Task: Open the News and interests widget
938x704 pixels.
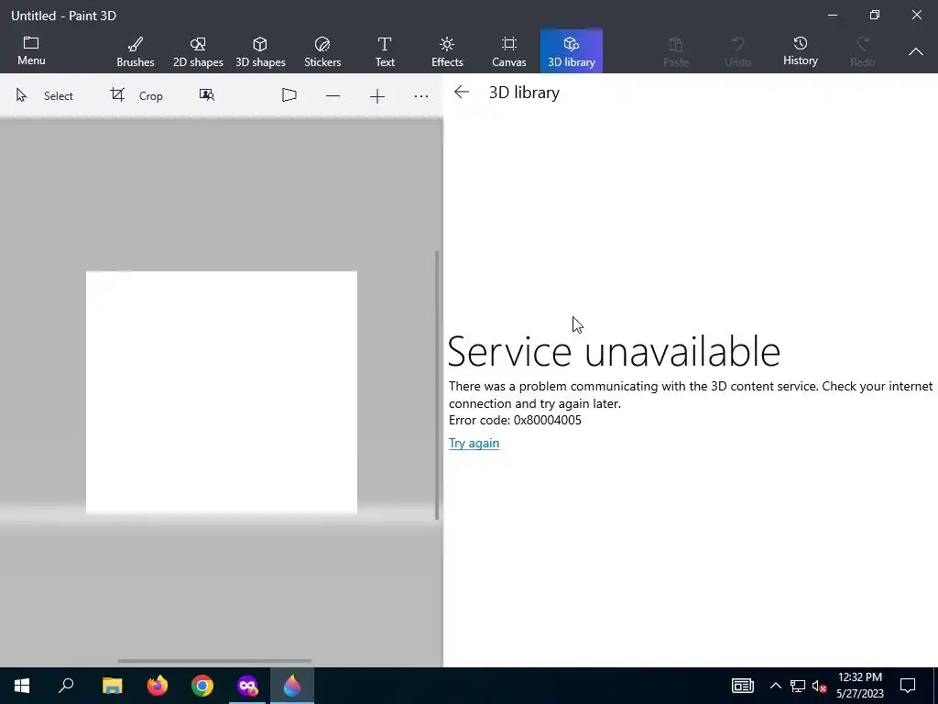Action: click(742, 686)
